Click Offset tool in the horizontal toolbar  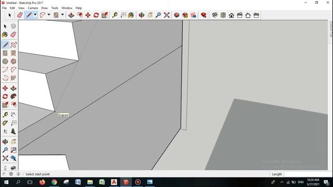[x=80, y=15]
